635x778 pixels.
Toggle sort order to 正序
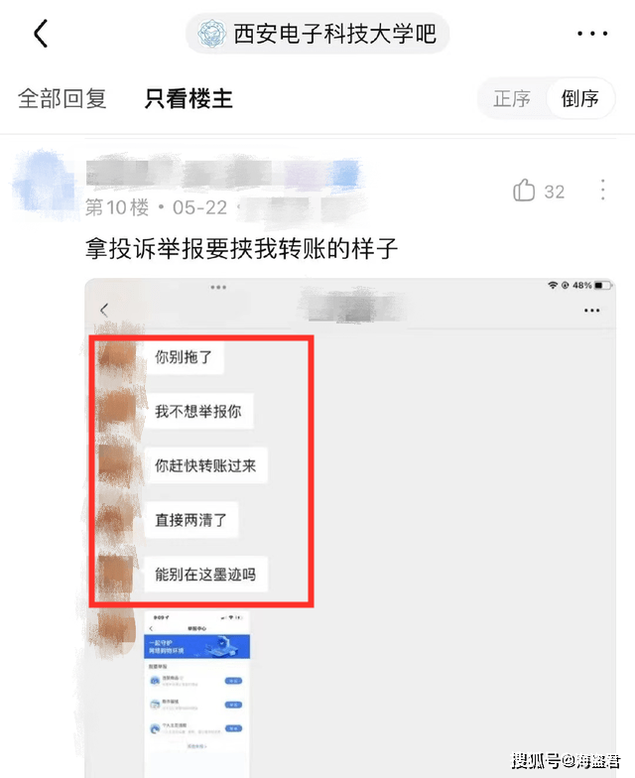pos(512,98)
